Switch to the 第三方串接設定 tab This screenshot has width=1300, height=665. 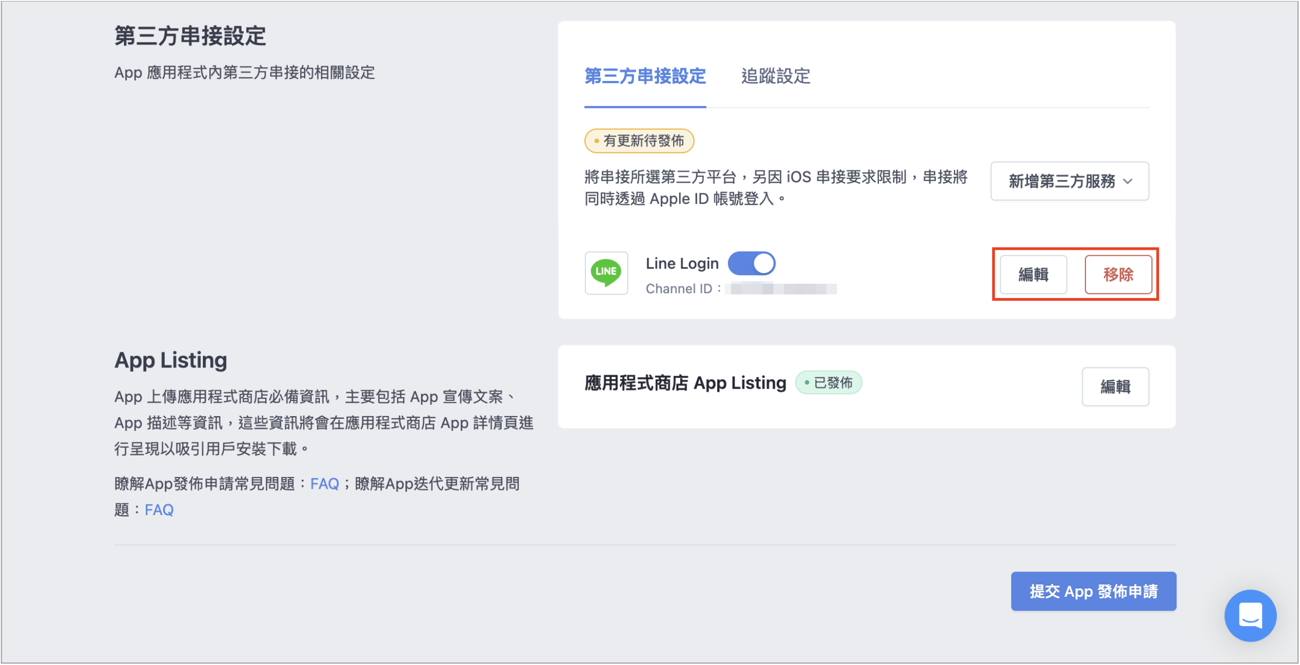[645, 76]
